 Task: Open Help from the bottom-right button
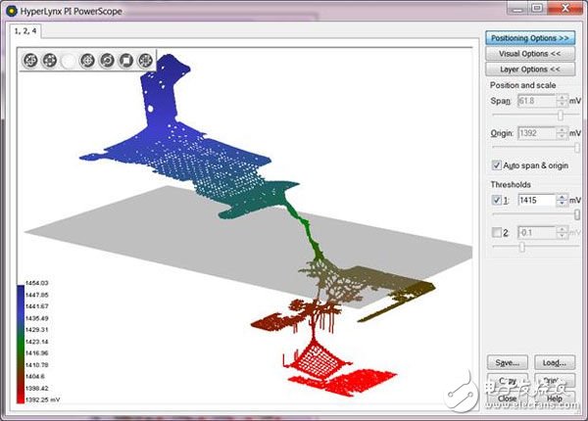pyautogui.click(x=554, y=398)
